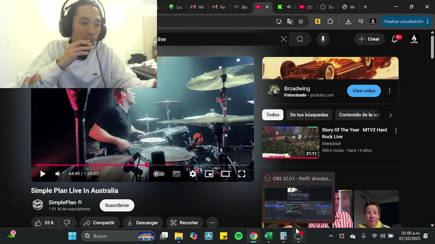Mute the video player volume
The width and height of the screenshot is (435, 244).
[x=58, y=174]
